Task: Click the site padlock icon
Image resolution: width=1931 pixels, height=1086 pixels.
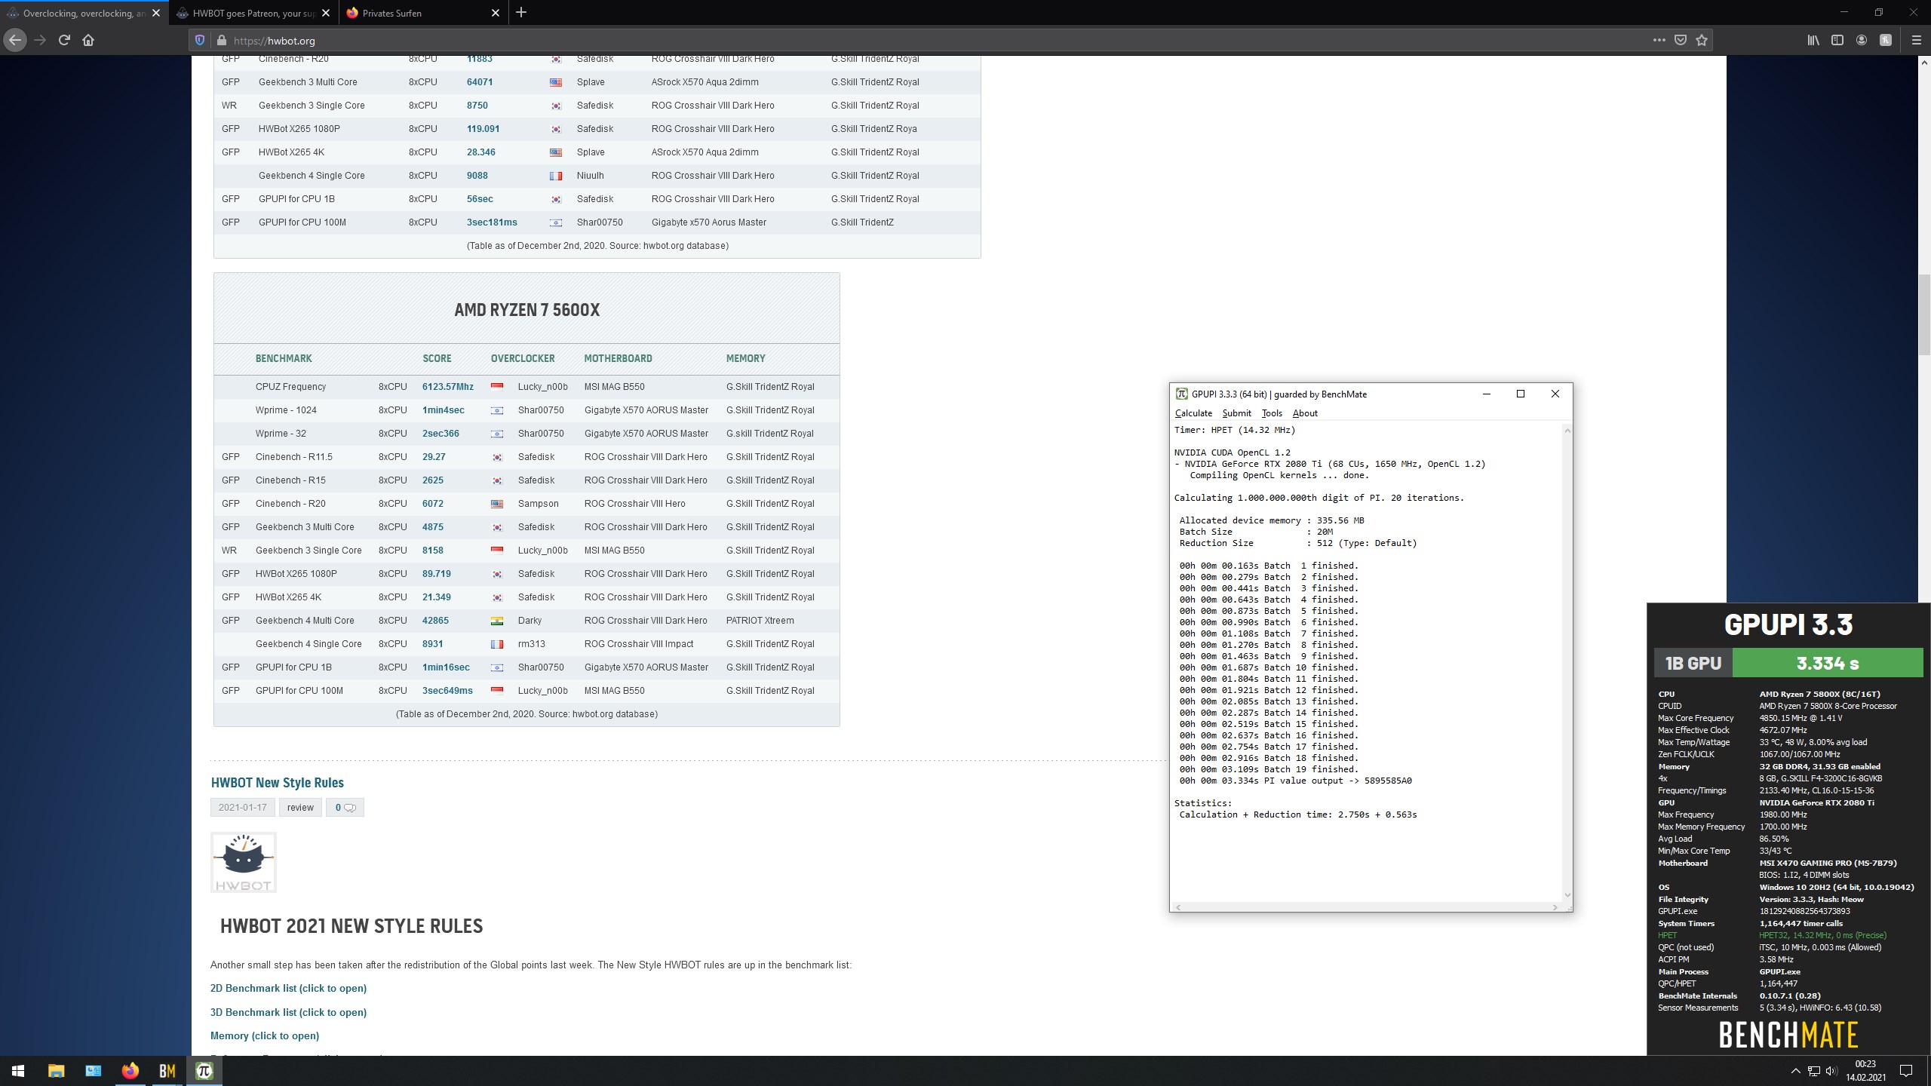Action: coord(221,40)
